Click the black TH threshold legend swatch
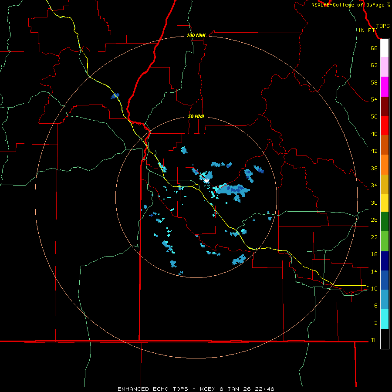Viewport: 392px width, 392px height. point(385,339)
